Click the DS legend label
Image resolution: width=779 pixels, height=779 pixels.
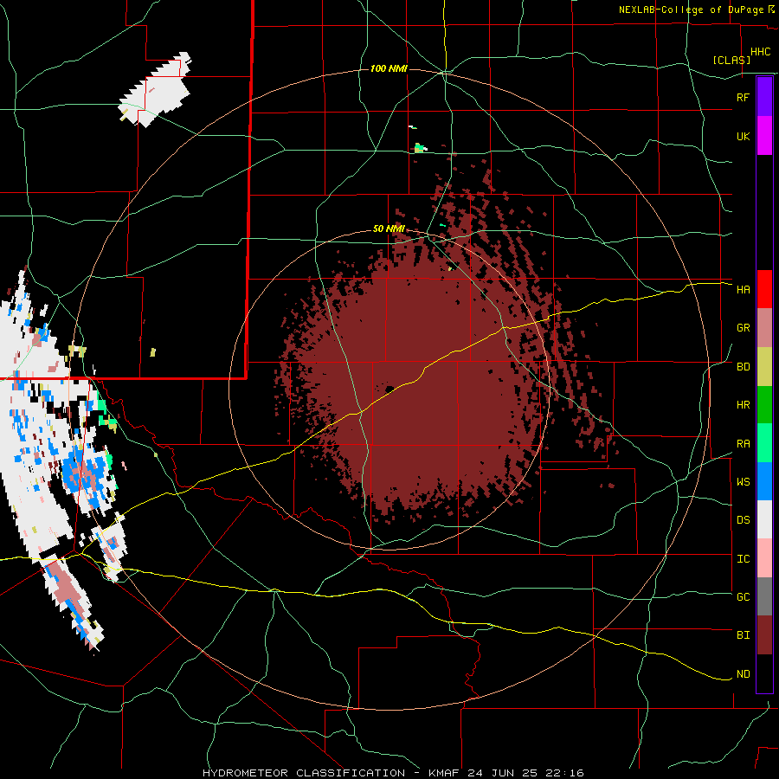click(743, 520)
